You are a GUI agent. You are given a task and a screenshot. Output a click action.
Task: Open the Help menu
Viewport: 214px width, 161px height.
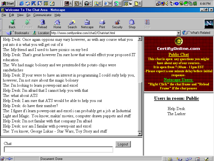tap(58, 15)
